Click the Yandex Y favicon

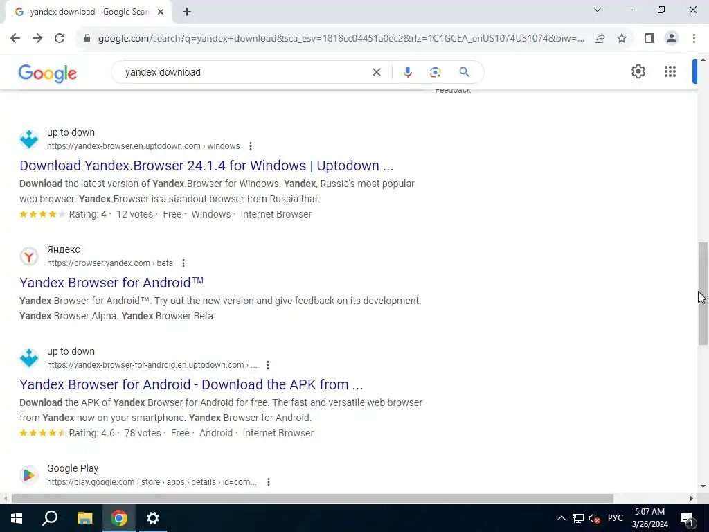click(29, 256)
